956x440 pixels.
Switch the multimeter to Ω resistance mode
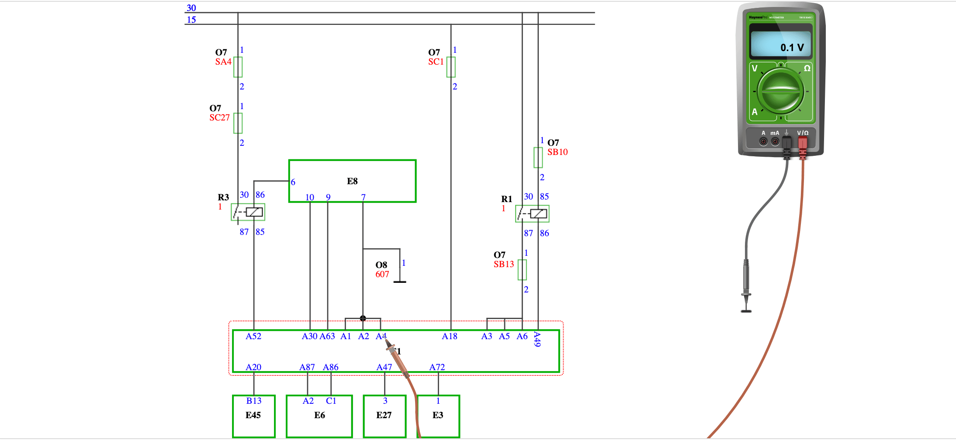pyautogui.click(x=807, y=69)
